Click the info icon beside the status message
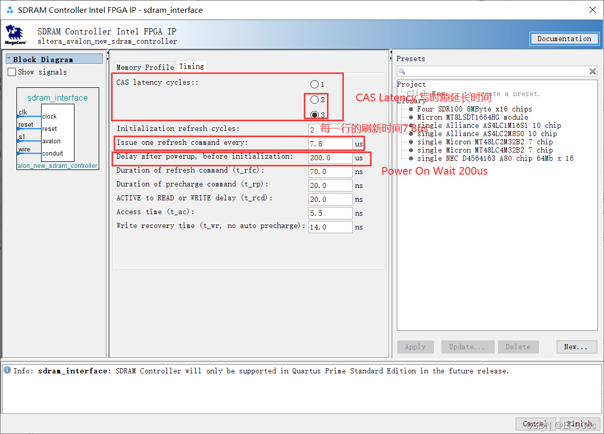 pos(7,371)
